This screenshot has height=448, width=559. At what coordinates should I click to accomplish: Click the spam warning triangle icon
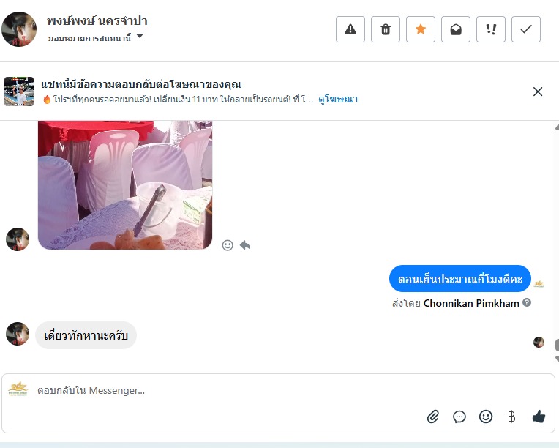click(350, 29)
